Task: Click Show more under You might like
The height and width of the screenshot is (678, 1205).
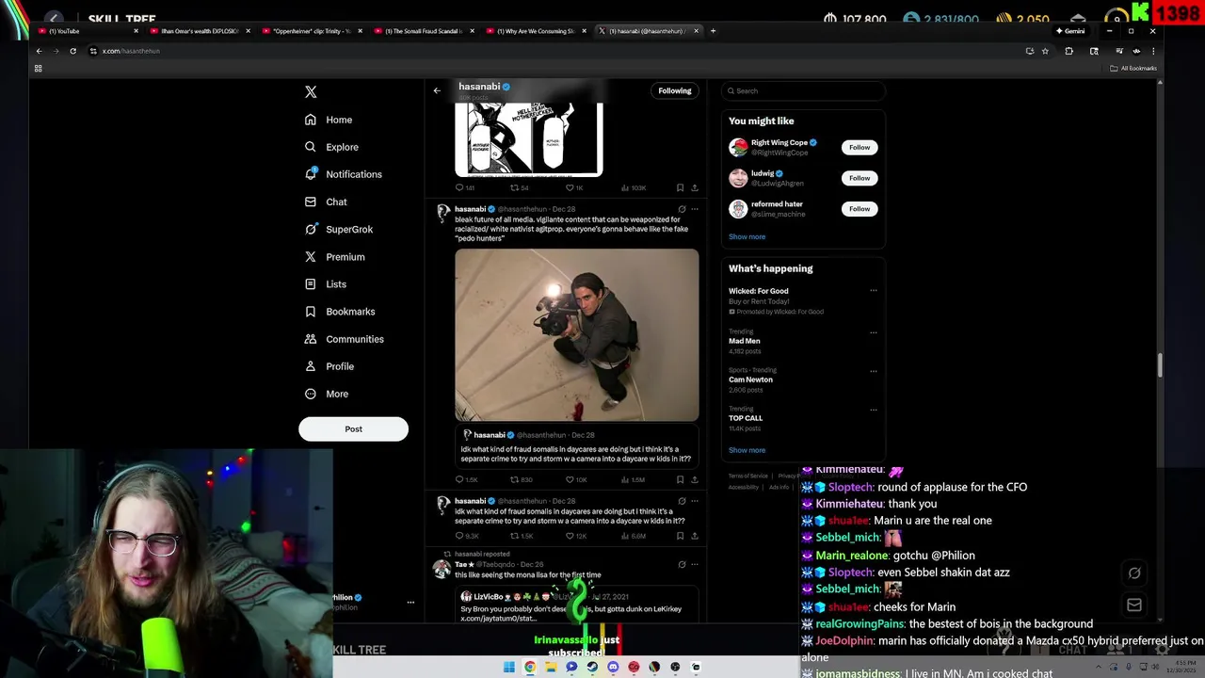Action: [x=747, y=236]
